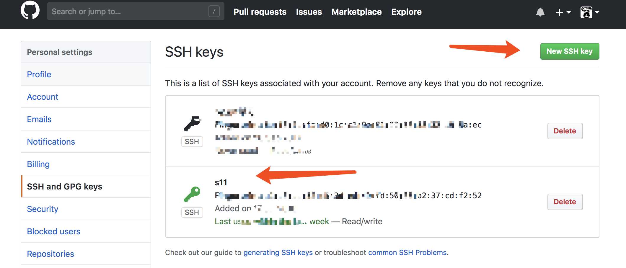Open the generating SSH keys guide link
The image size is (626, 268).
point(278,253)
